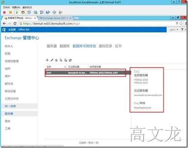Select 合规性管理 in the sidebar

12,61
